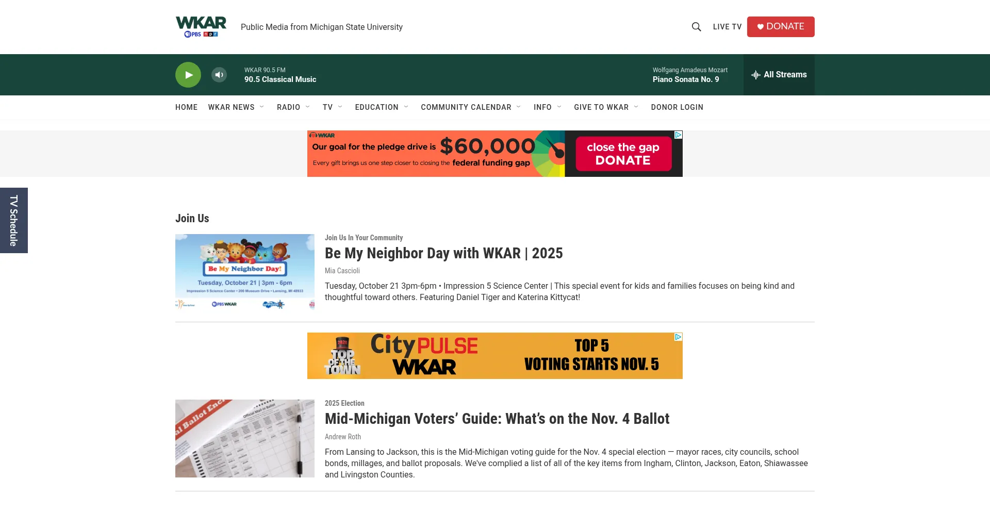This screenshot has width=990, height=512.
Task: Expand the WKAR News dropdown chevron
Action: (262, 107)
